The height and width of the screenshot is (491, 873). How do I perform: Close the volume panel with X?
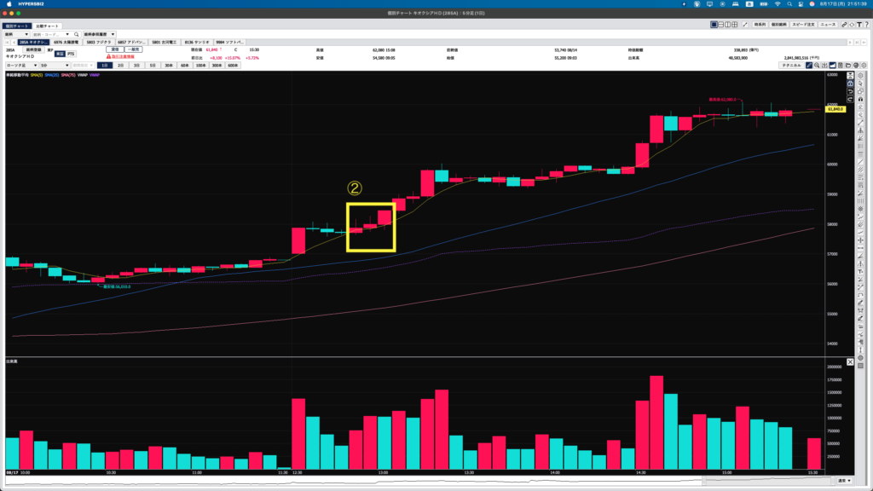(x=850, y=362)
